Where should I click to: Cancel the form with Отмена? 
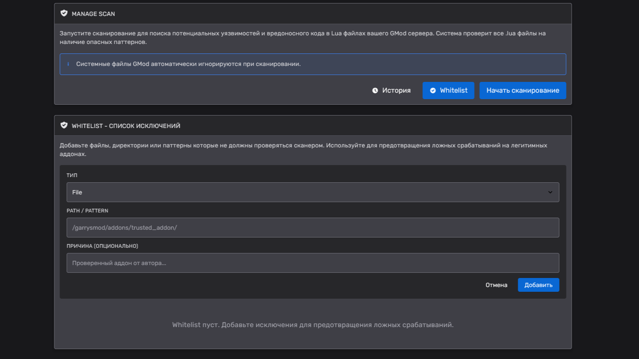pos(496,285)
